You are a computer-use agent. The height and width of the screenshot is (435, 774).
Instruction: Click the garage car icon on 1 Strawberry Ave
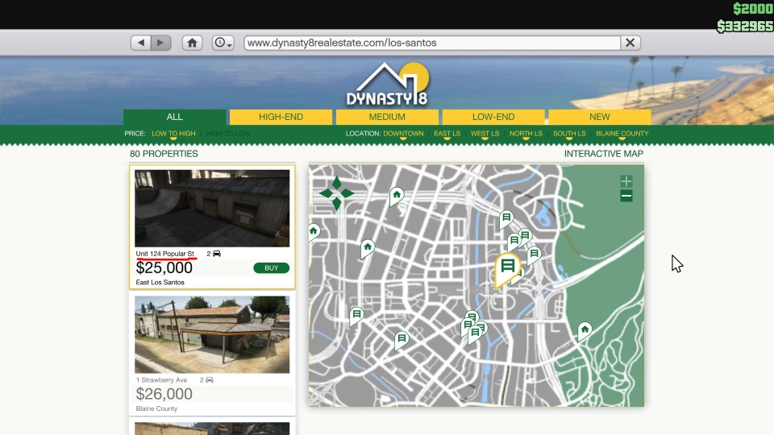(210, 379)
